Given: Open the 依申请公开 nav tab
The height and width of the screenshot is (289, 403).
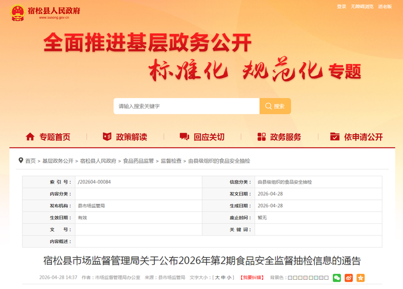Looking at the screenshot, I should [363, 137].
